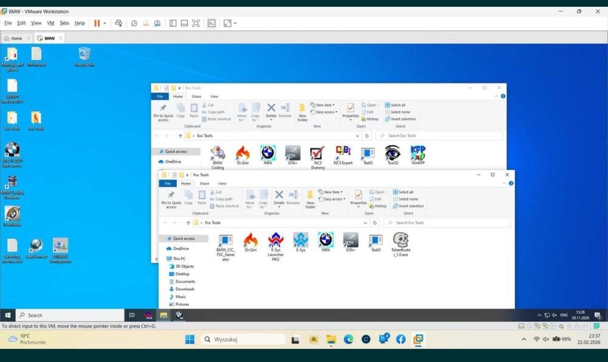This screenshot has height=362, width=608.
Task: Click Invert selection in Fxx Tools ribbon
Action: coord(408,206)
